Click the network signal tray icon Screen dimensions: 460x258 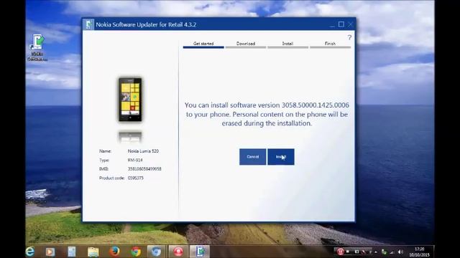coord(392,252)
